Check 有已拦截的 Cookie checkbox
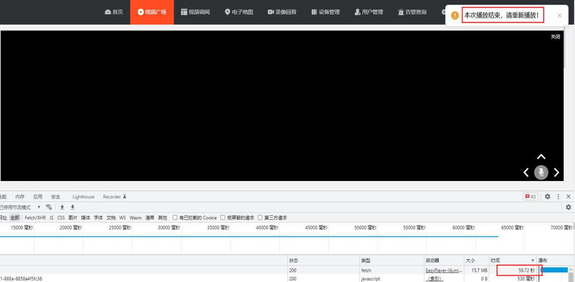The image size is (575, 282). (175, 217)
